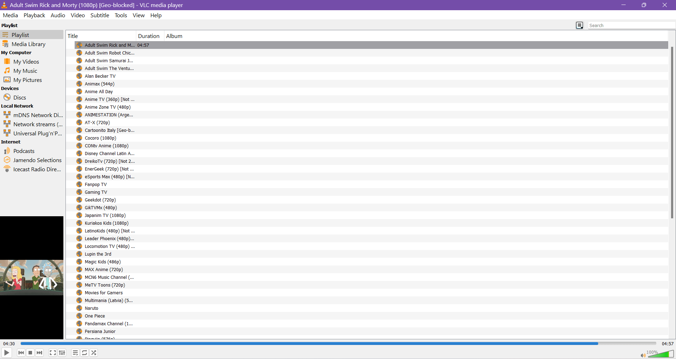Image resolution: width=676 pixels, height=359 pixels.
Task: Toggle loop repeat mode button
Action: 84,353
